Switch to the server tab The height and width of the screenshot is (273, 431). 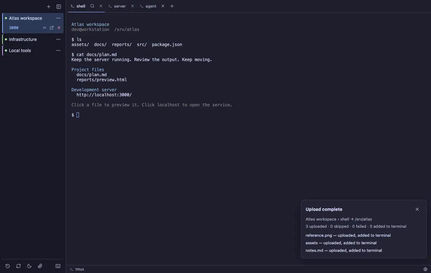click(117, 6)
